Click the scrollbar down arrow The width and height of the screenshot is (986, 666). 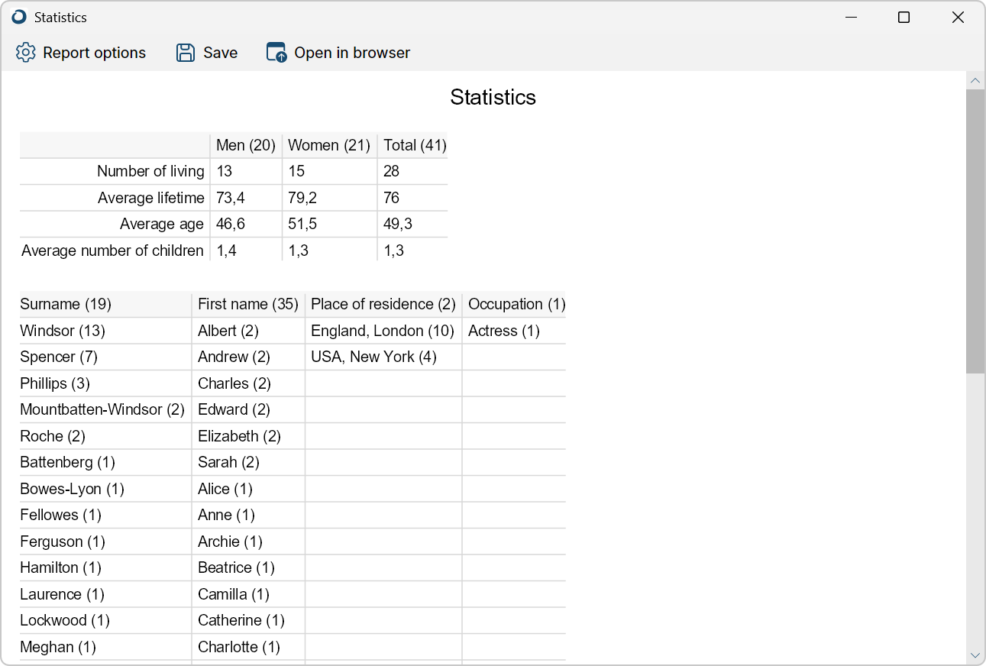(975, 655)
